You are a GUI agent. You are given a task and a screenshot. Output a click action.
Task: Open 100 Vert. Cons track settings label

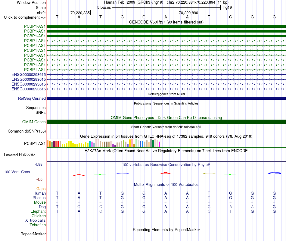pos(17,172)
